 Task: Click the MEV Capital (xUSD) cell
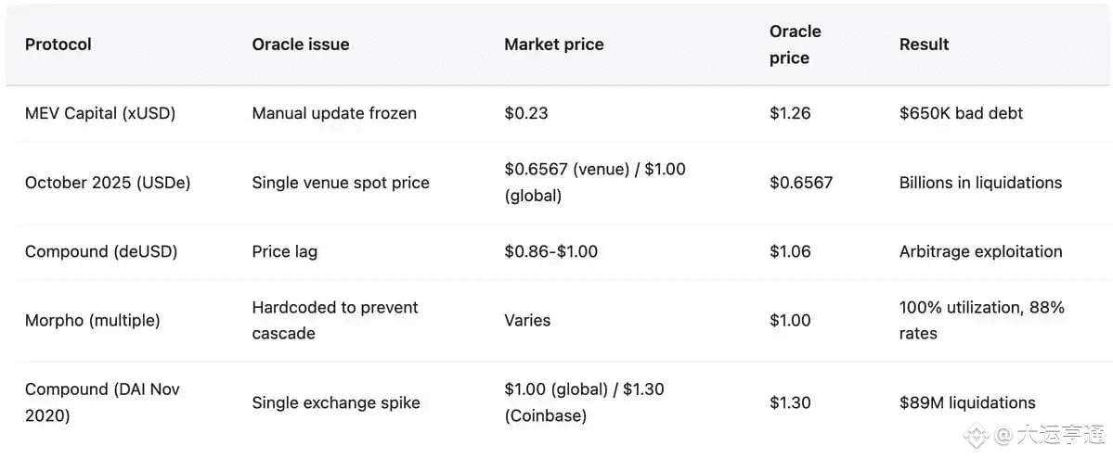(x=100, y=113)
